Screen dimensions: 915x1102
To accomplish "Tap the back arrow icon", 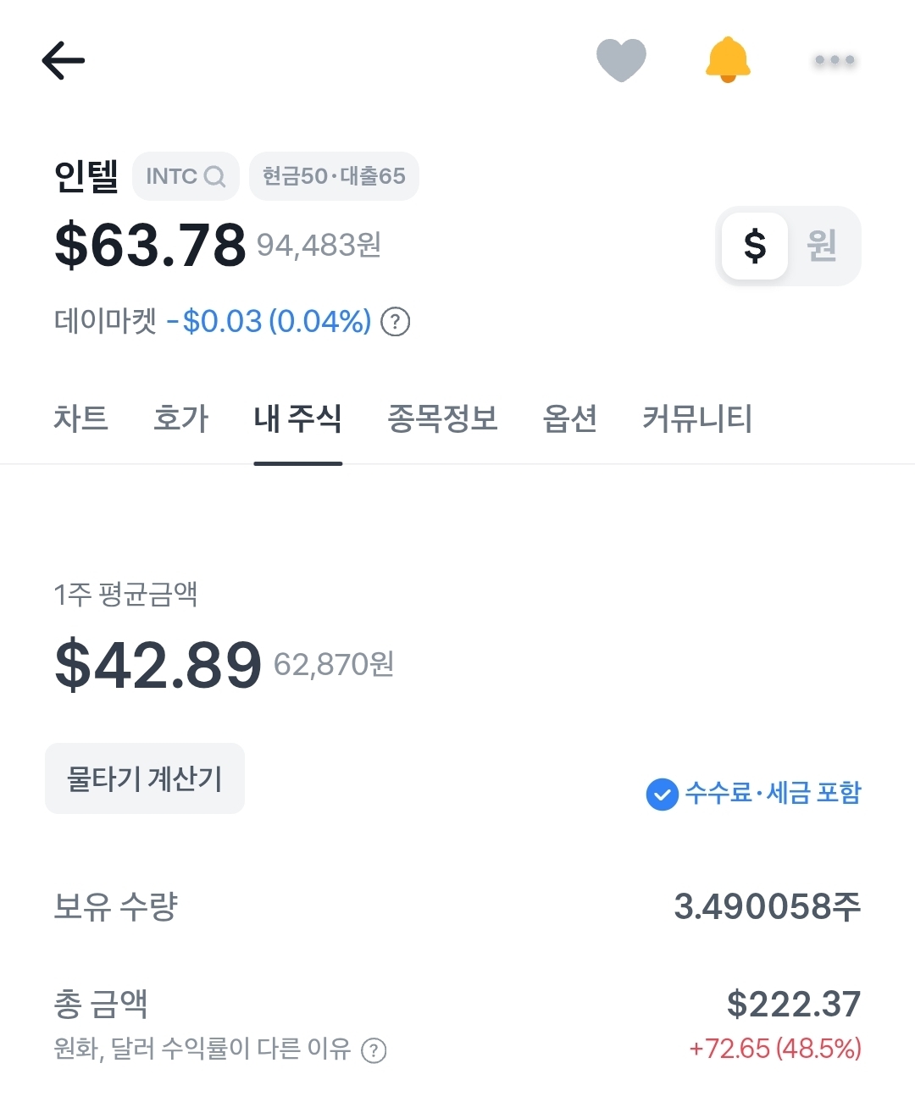I will pos(64,61).
